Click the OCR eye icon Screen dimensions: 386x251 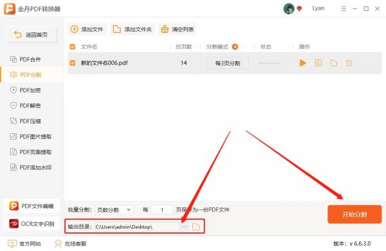14,224
